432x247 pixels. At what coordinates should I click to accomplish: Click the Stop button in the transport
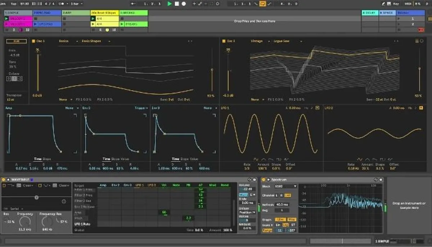[x=177, y=3]
